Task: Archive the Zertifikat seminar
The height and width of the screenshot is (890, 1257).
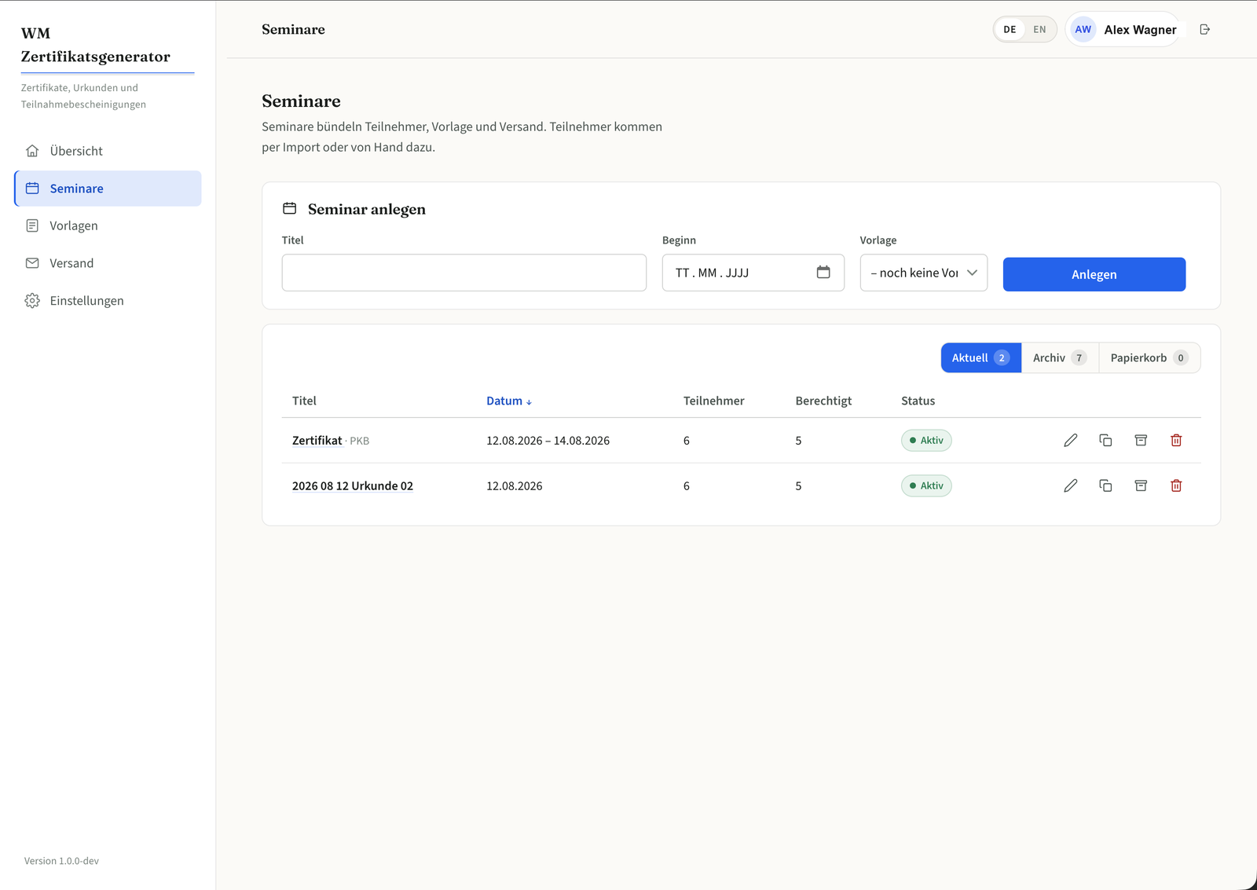Action: (x=1141, y=440)
